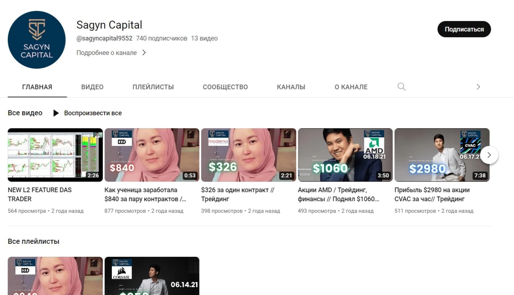514x295 pixels.
Task: Switch to the О КАНАЛЕ tab
Action: (351, 87)
